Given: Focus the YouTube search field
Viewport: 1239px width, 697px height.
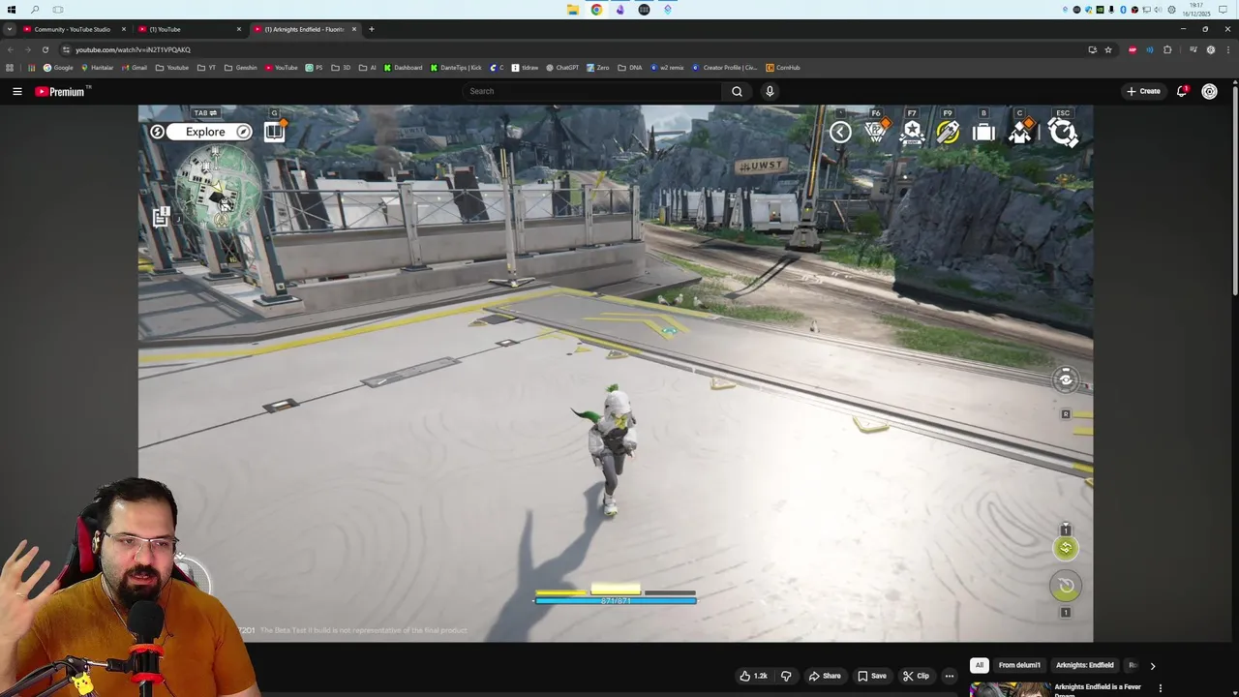Looking at the screenshot, I should click(x=591, y=91).
